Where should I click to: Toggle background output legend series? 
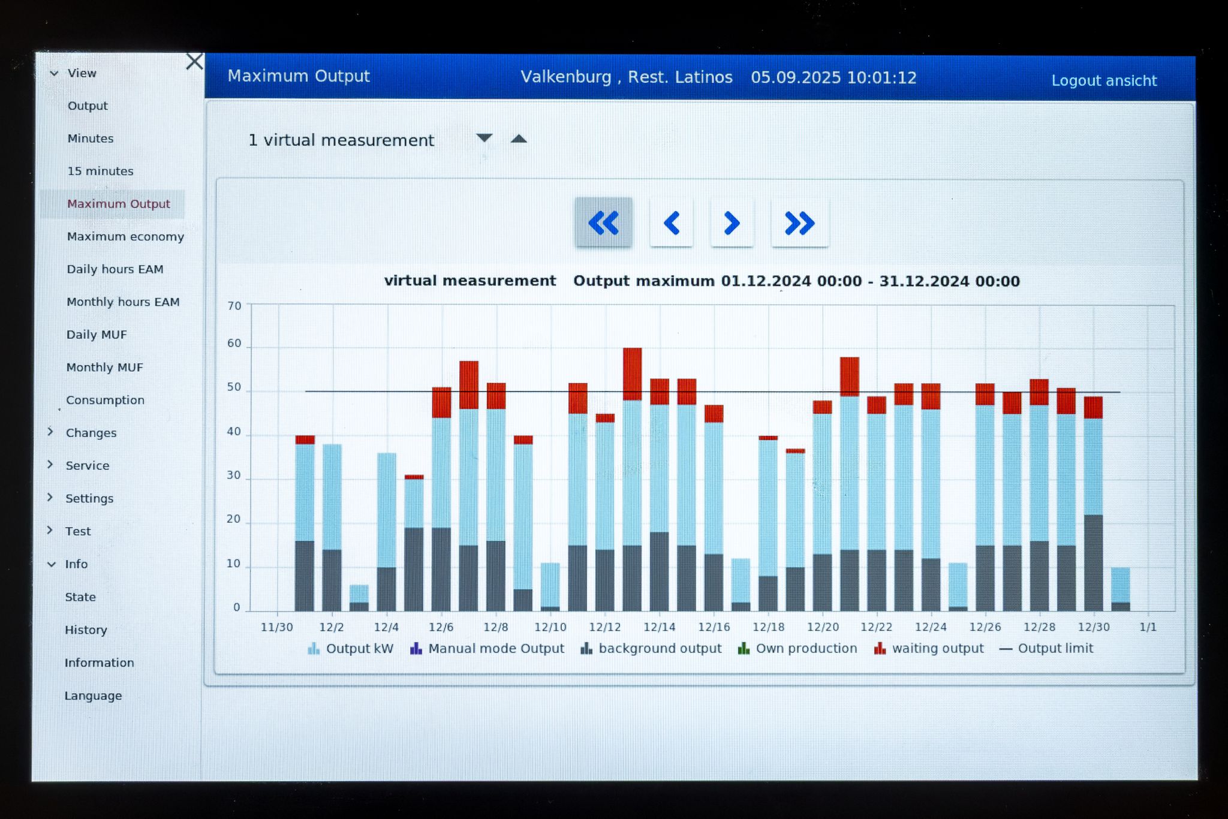point(651,648)
